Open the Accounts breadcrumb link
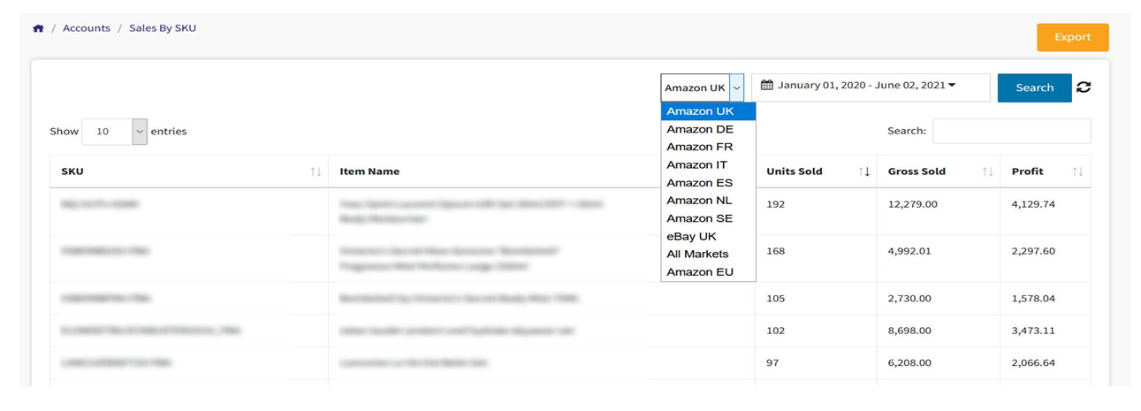The height and width of the screenshot is (411, 1141). (87, 28)
